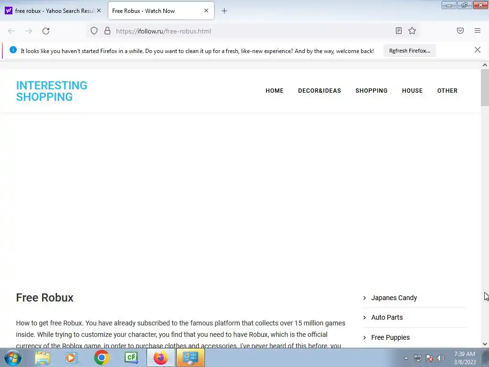Click the vertical scrollbar thumb

tap(485, 88)
